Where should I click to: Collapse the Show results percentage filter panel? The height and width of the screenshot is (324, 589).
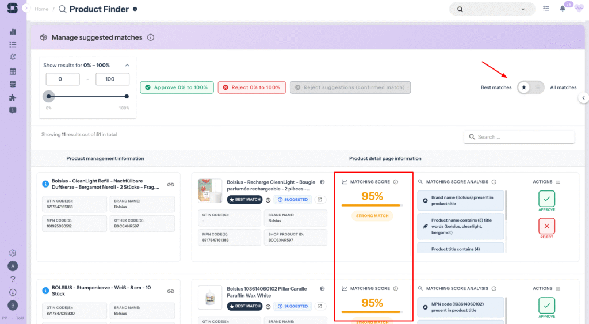(x=127, y=65)
